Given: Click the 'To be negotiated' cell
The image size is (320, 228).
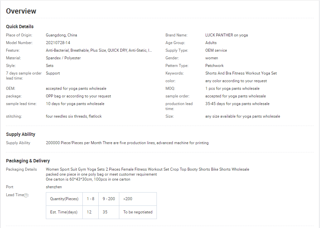Looking at the screenshot, I should click(x=138, y=212).
